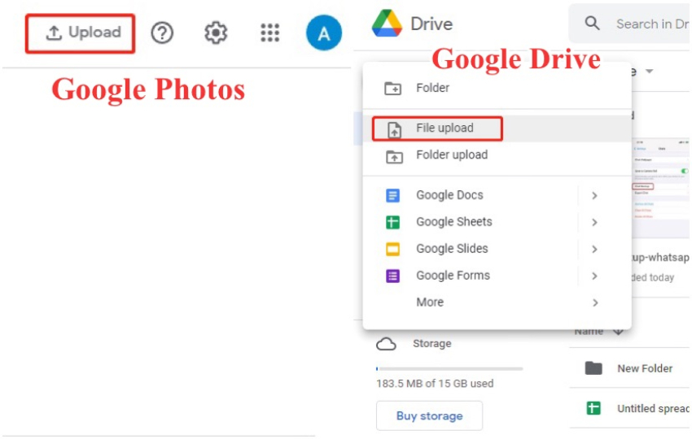Open the More submenu entry
The width and height of the screenshot is (692, 439).
(497, 302)
